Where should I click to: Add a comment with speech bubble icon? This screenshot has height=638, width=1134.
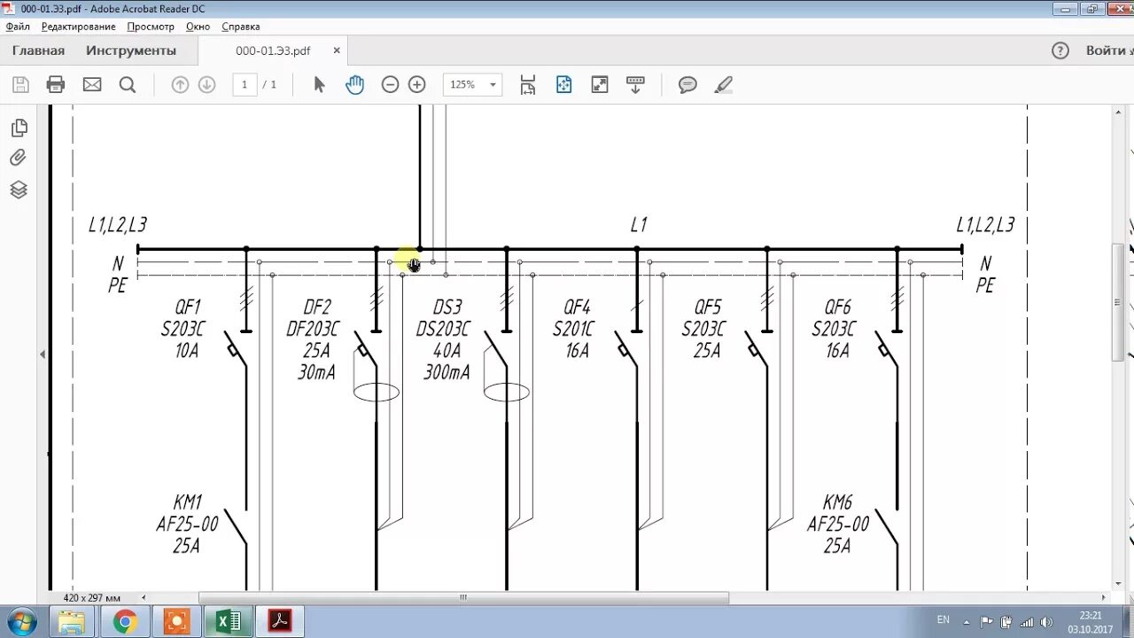[687, 85]
